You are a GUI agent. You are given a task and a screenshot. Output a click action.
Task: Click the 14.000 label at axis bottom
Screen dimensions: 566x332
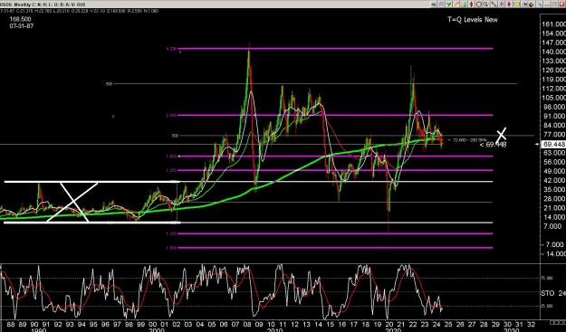[x=553, y=254]
